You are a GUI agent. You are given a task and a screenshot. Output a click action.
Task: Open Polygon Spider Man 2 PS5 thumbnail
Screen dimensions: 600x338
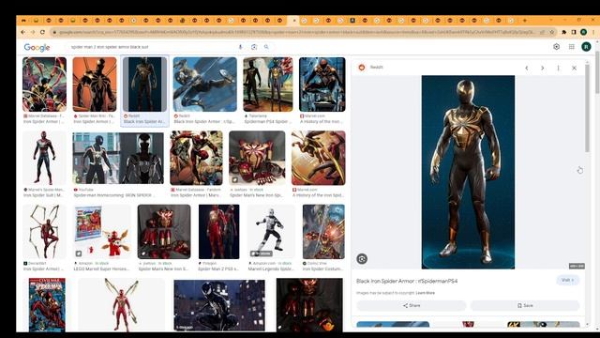point(218,232)
